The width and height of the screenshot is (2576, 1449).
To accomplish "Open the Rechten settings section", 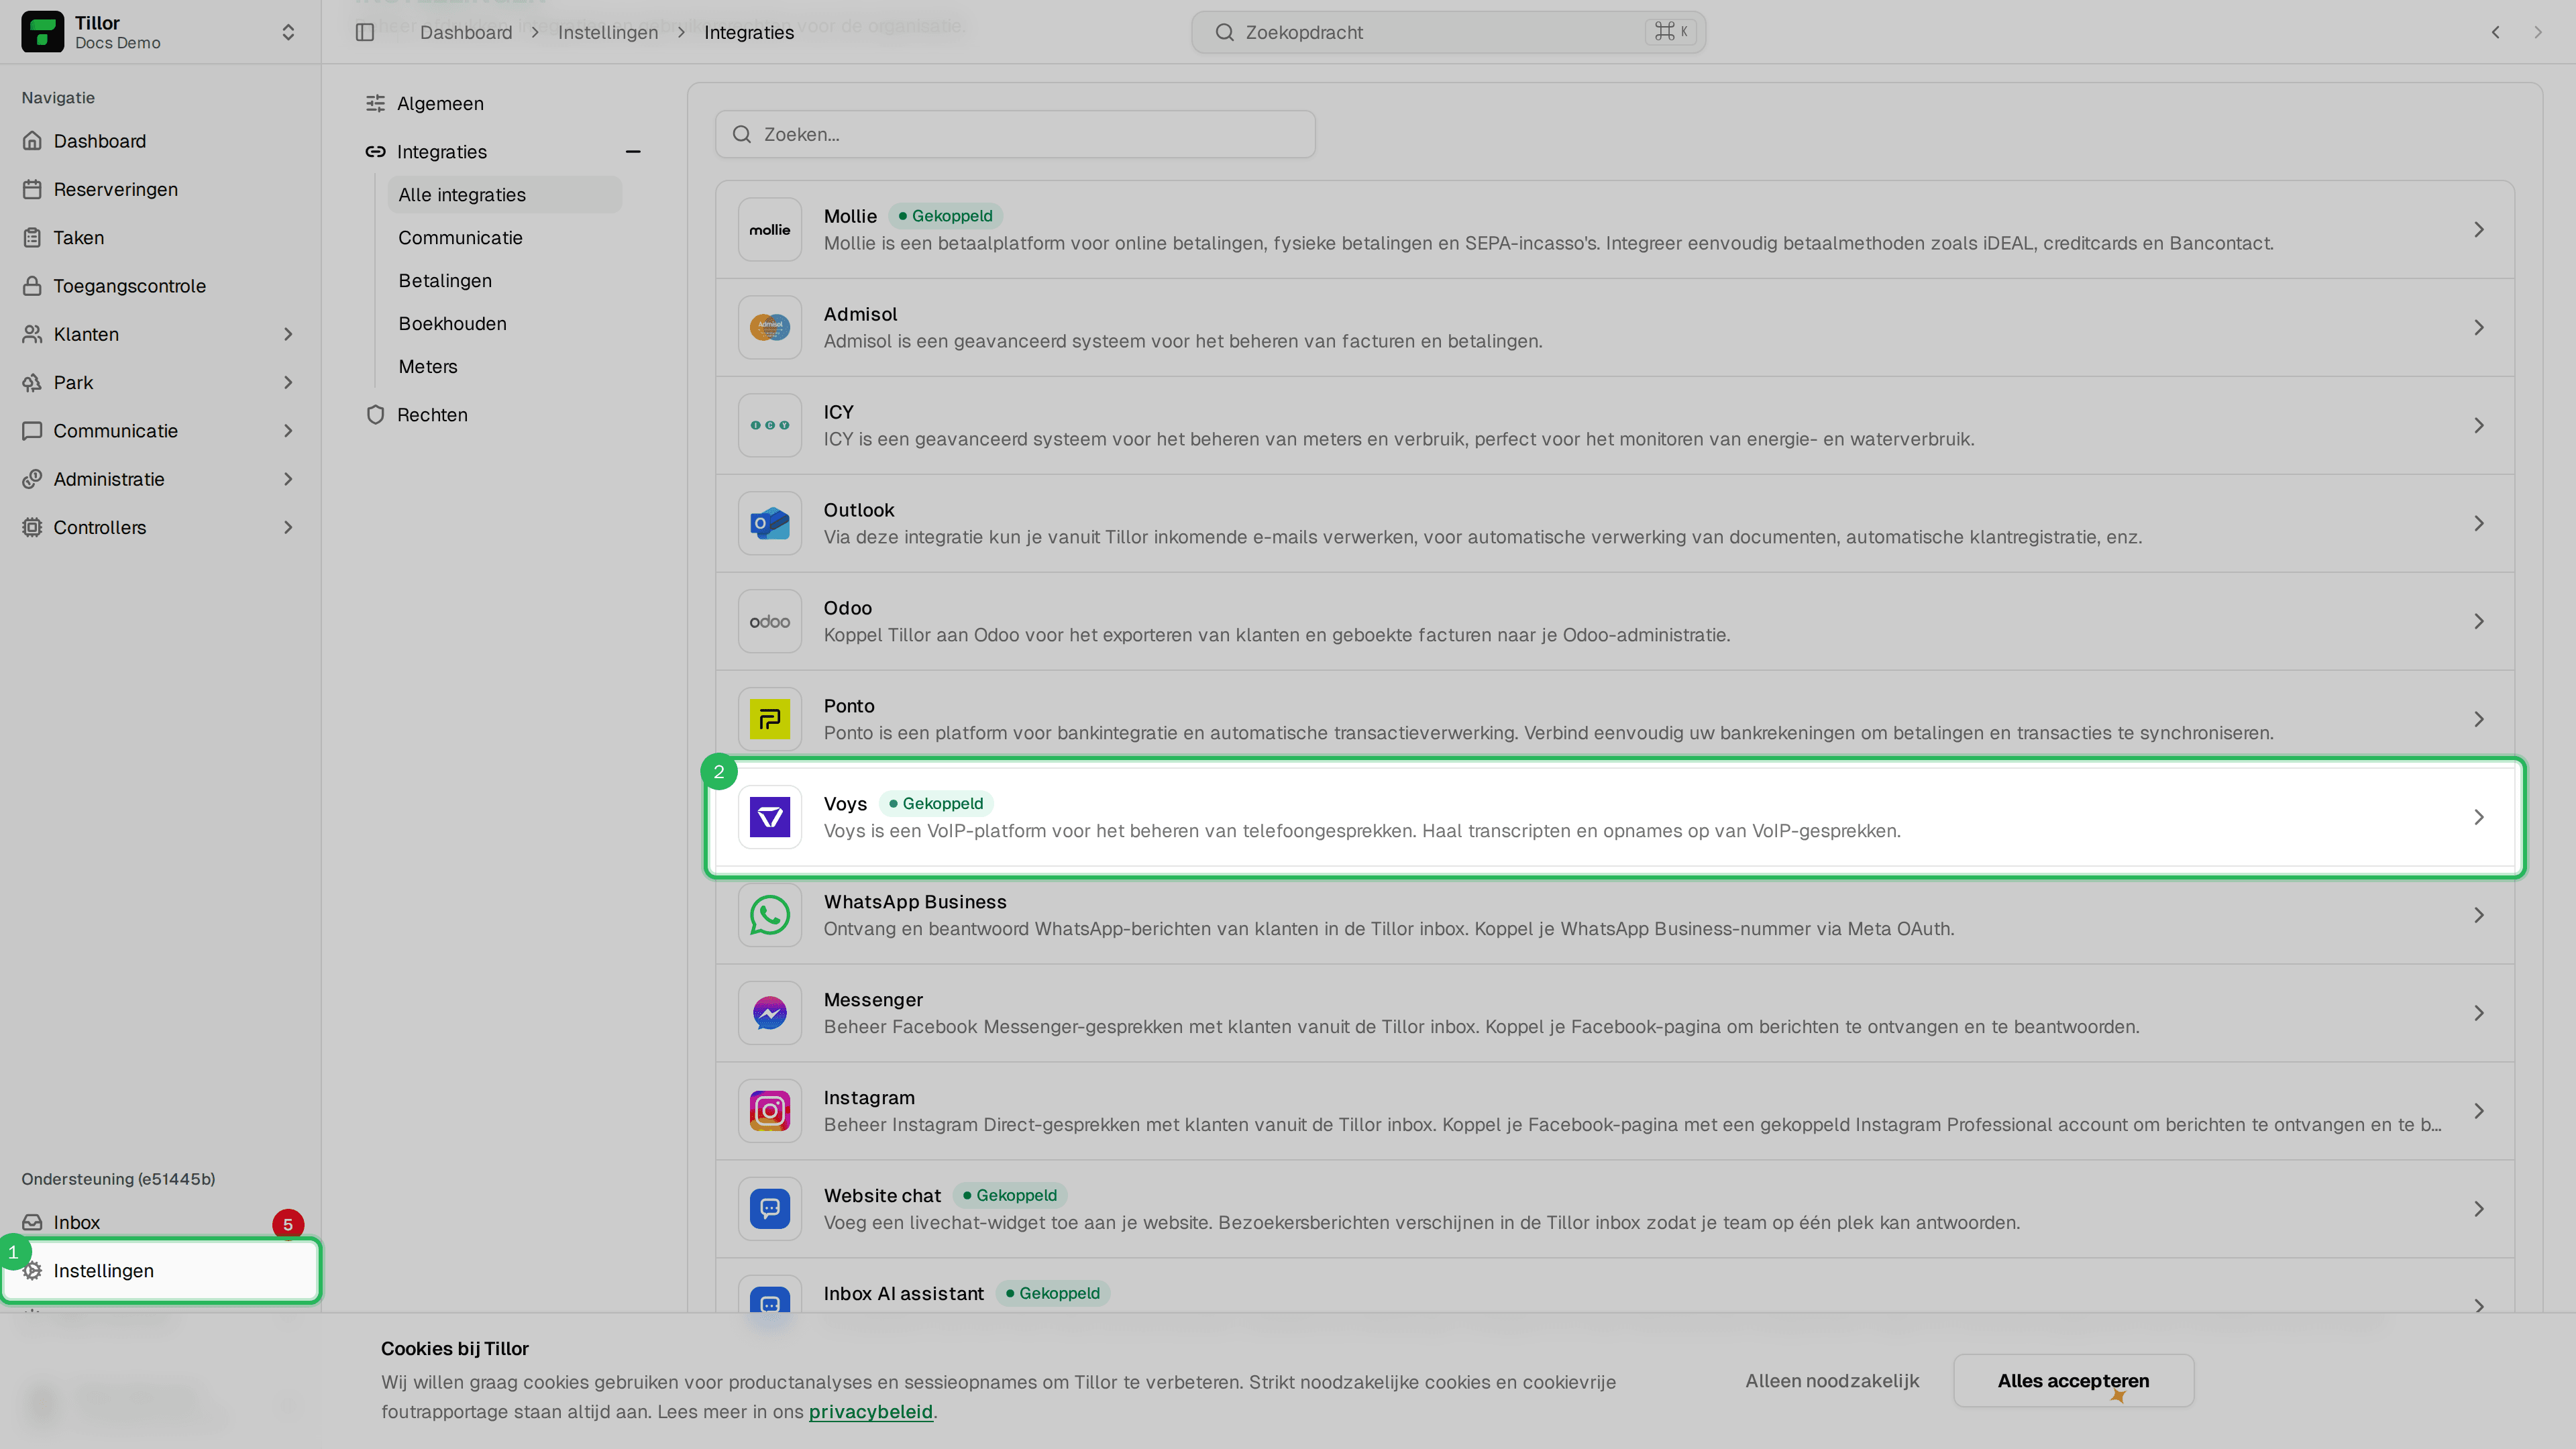I will click(432, 415).
